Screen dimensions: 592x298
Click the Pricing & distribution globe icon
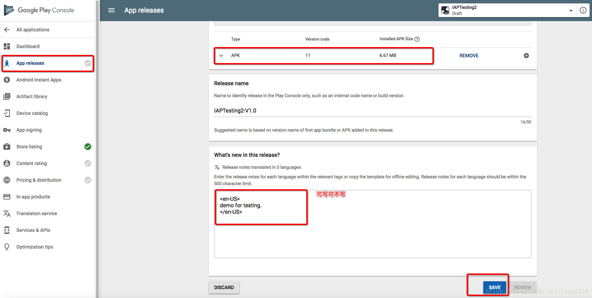(7, 180)
